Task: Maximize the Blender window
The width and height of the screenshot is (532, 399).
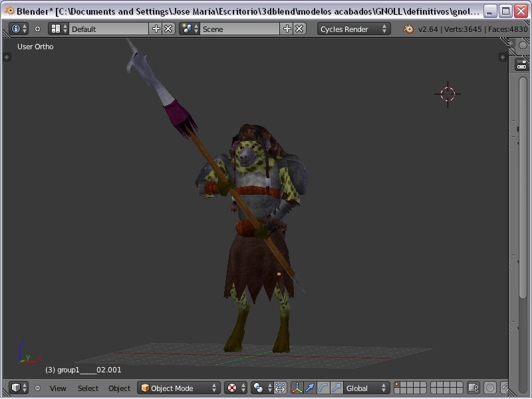Action: [505, 11]
